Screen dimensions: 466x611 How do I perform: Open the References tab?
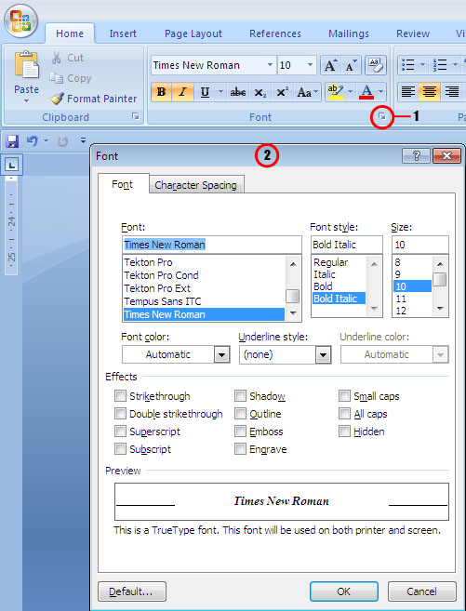click(275, 33)
